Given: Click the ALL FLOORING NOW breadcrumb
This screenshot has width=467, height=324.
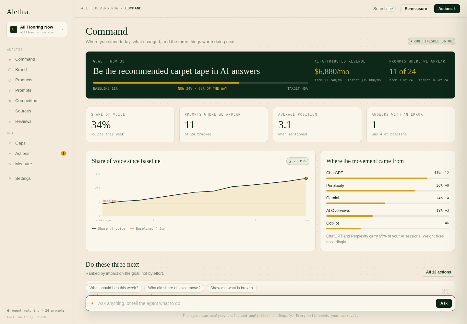Looking at the screenshot, I should 100,8.
